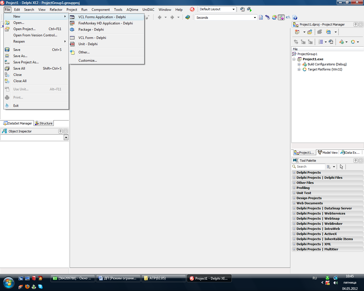Select Other... in New submenu
Screen dimensions: 364x291
(x=107, y=52)
